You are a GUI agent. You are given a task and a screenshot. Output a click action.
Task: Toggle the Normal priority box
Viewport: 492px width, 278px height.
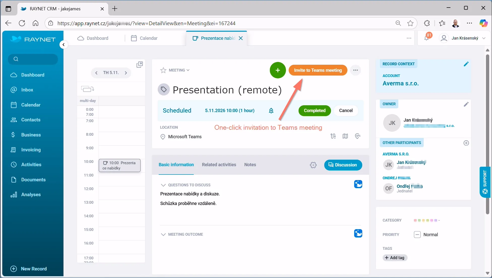click(417, 235)
